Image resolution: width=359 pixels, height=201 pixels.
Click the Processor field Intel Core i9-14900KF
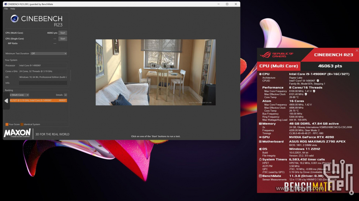(43, 66)
